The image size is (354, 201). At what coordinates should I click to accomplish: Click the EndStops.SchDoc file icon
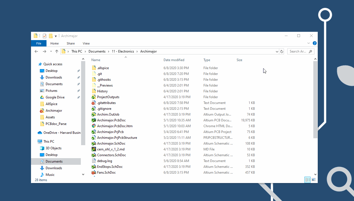click(x=94, y=167)
